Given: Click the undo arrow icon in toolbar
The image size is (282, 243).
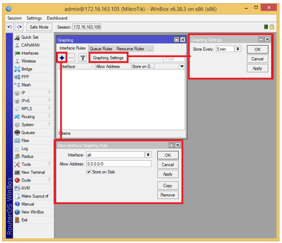Looking at the screenshot, I should (x=10, y=27).
